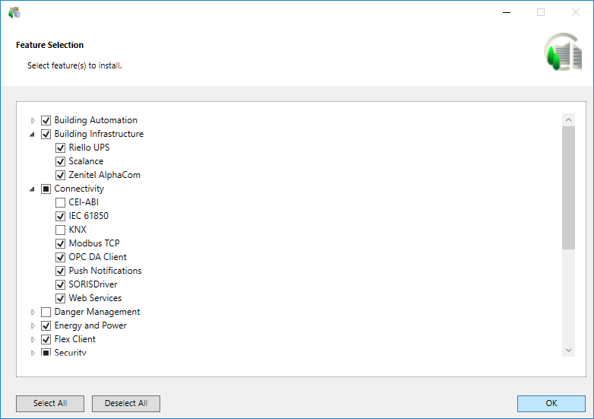Viewport: 594px width, 419px height.
Task: Toggle the Connectivity partial checkbox
Action: 46,189
